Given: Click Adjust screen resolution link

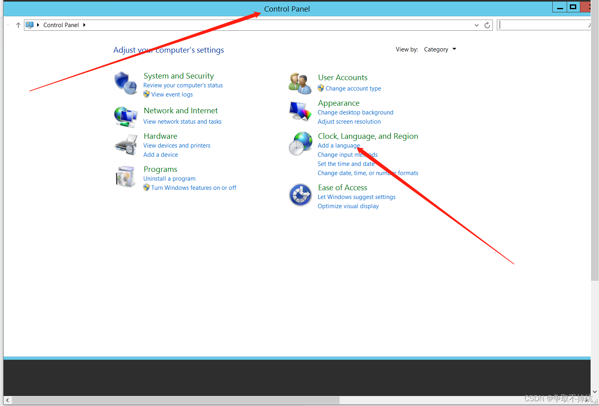Looking at the screenshot, I should tap(349, 122).
